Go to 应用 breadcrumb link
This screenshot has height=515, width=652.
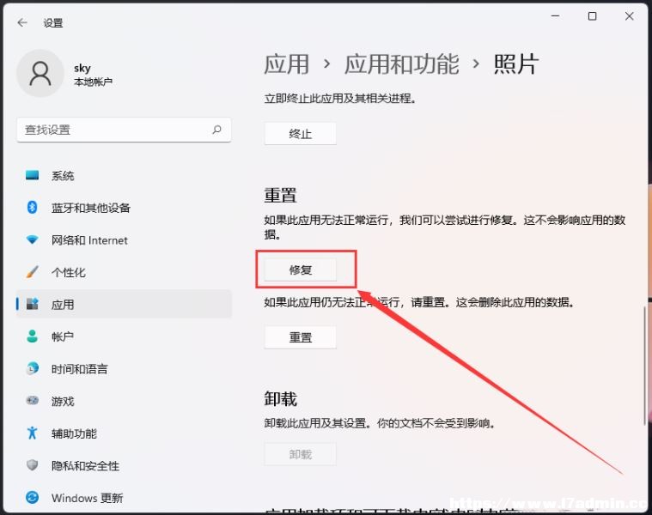[x=287, y=64]
